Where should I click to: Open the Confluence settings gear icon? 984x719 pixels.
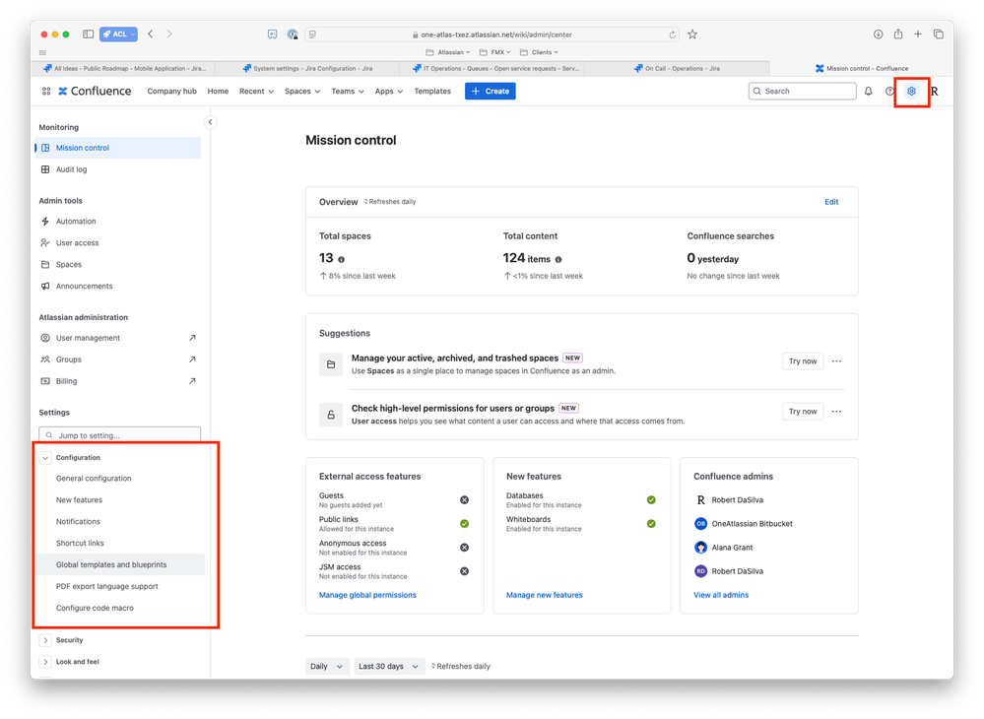[911, 92]
